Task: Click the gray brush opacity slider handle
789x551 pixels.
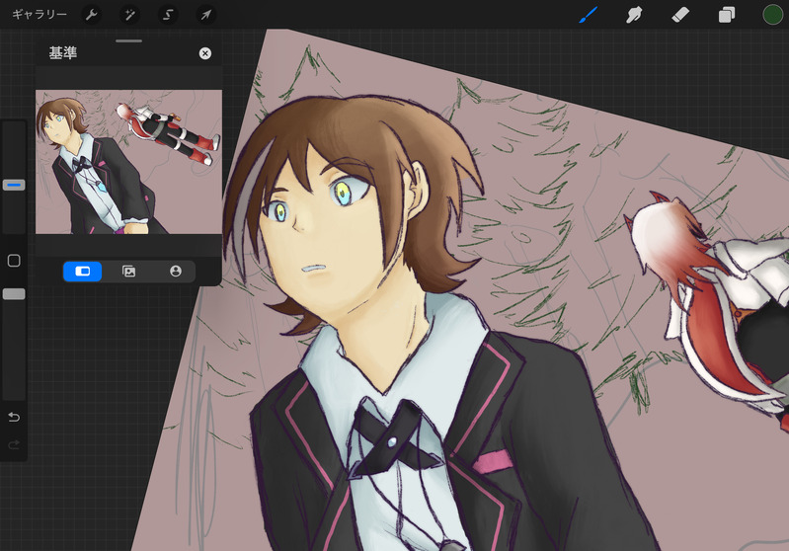Action: pos(14,294)
